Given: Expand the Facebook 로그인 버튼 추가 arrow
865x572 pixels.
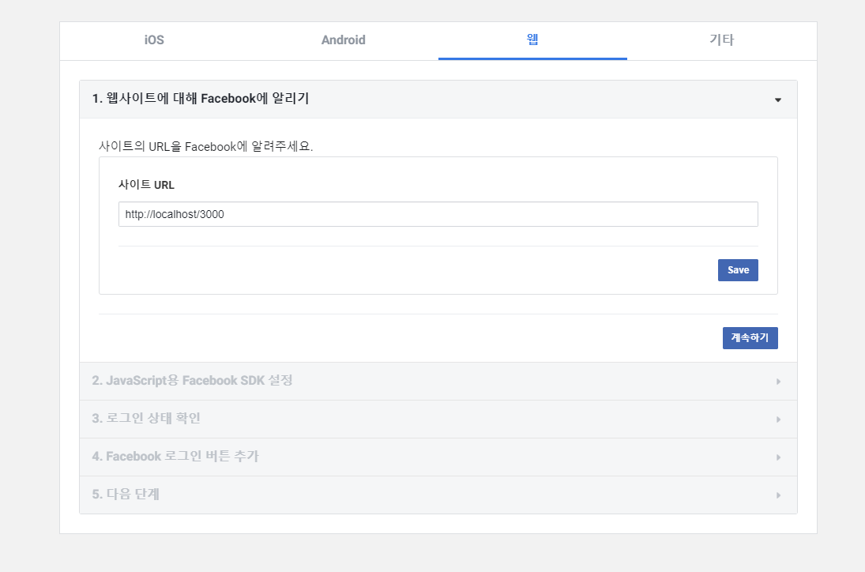Looking at the screenshot, I should click(x=778, y=457).
